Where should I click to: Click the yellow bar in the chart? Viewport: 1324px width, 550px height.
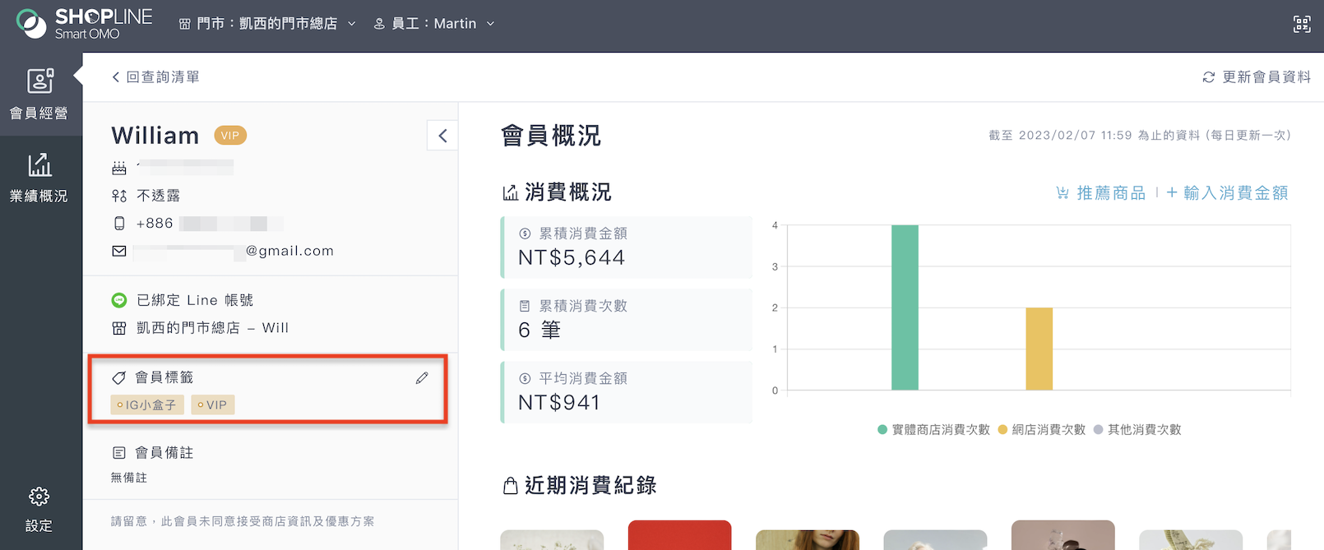click(x=1039, y=349)
